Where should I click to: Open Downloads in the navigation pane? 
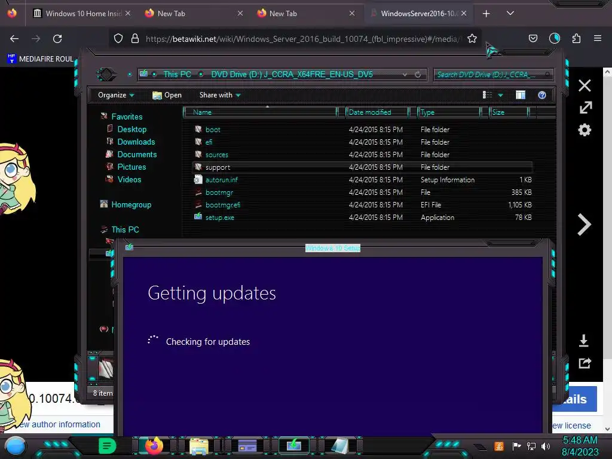(x=136, y=142)
